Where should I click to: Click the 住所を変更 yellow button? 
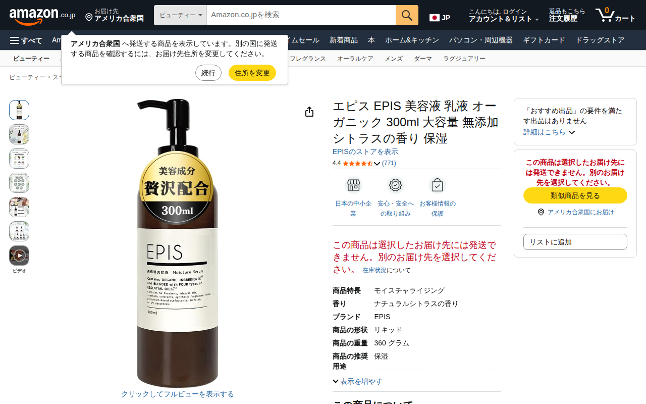(252, 73)
